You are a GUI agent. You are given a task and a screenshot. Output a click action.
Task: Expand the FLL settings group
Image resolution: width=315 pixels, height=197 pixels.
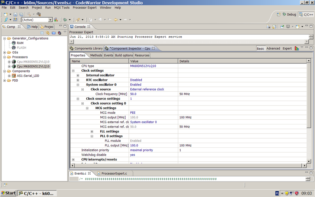tap(92, 132)
